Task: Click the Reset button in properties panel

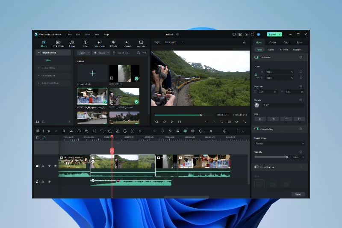Action: [298, 194]
